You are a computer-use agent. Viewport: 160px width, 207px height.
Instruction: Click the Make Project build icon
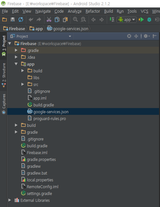[x=112, y=19]
